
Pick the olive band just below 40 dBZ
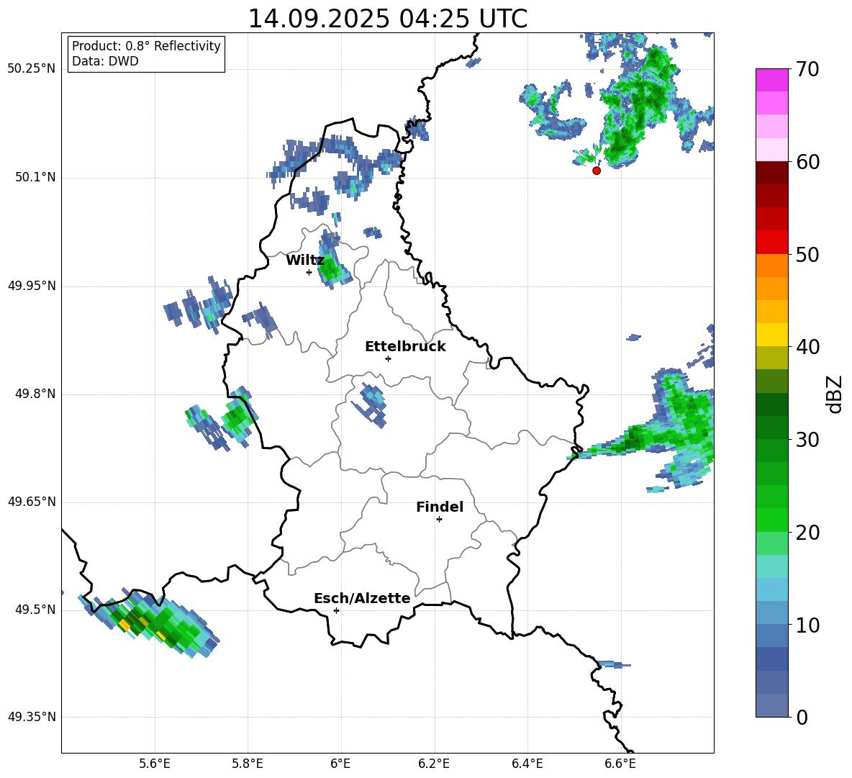(771, 358)
